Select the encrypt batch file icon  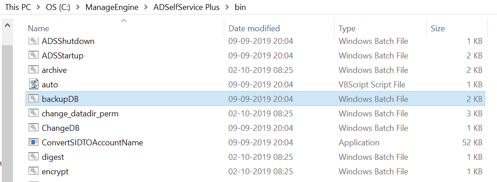click(x=34, y=171)
